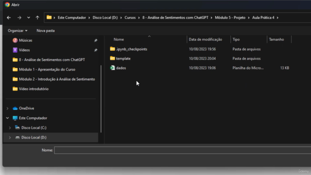Image resolution: width=311 pixels, height=175 pixels.
Task: Go up one folder level
Action: pyautogui.click(x=37, y=17)
